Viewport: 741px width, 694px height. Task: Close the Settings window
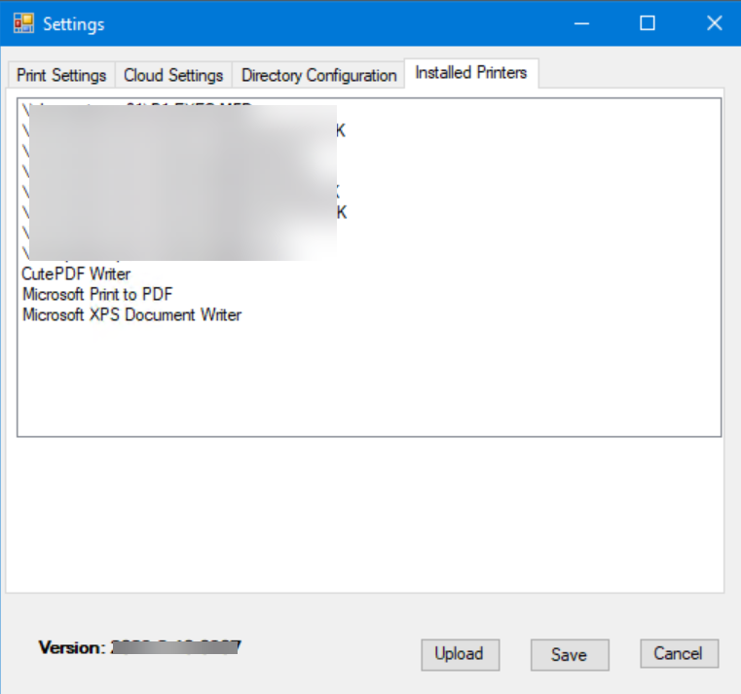[x=714, y=23]
